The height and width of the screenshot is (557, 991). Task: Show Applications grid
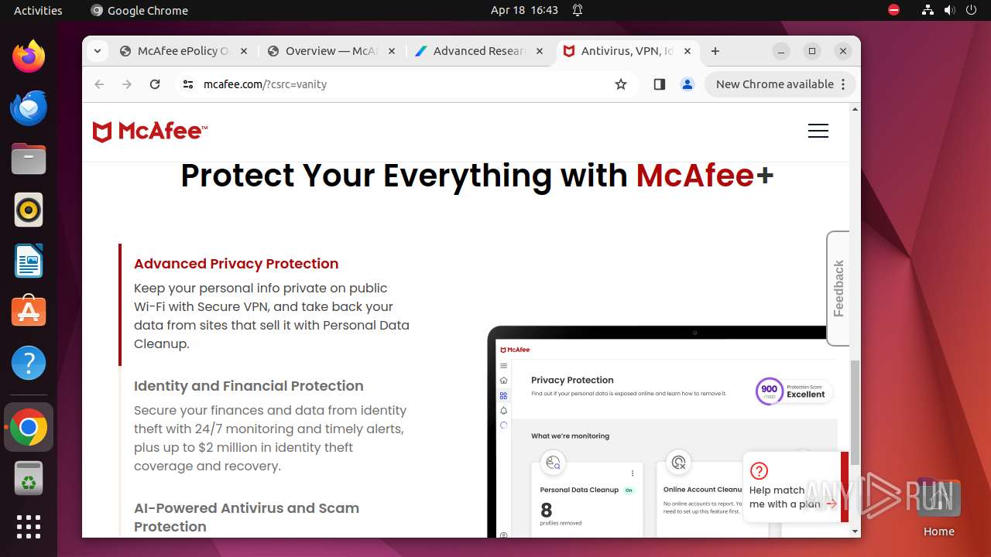(29, 527)
